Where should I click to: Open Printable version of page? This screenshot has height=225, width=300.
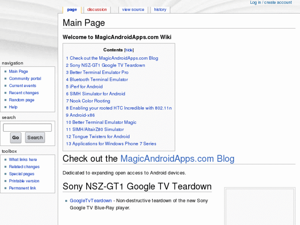24,181
